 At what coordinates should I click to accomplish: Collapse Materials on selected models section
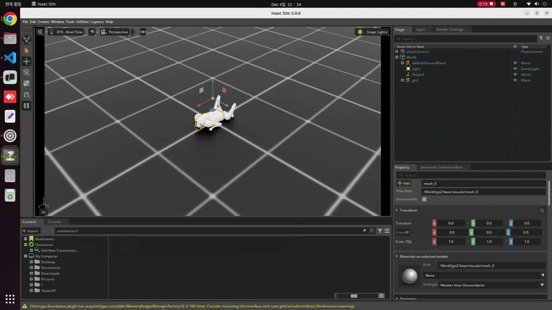pyautogui.click(x=397, y=257)
